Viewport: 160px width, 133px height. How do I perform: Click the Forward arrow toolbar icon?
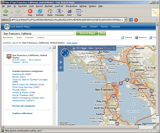[x=18, y=11]
